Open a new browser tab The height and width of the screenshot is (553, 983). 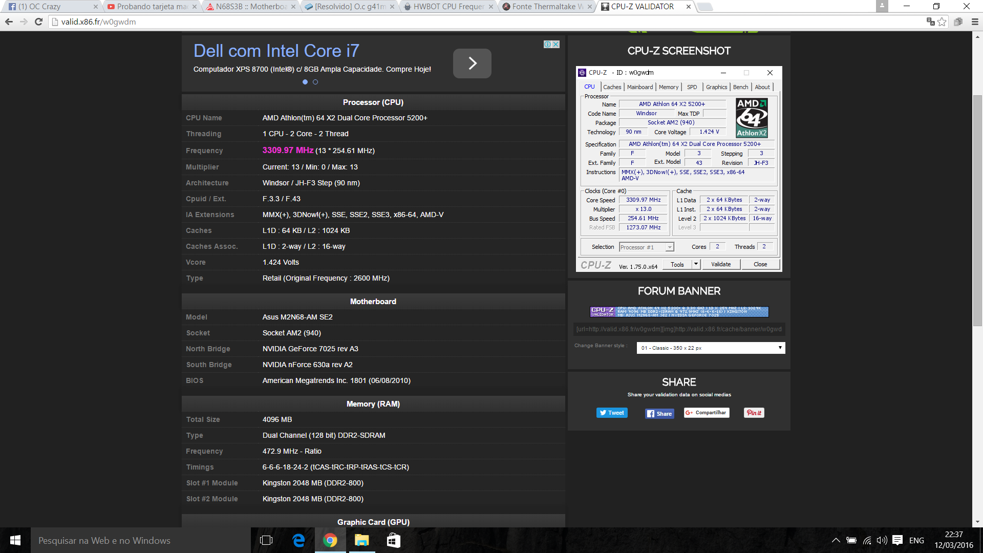point(705,7)
